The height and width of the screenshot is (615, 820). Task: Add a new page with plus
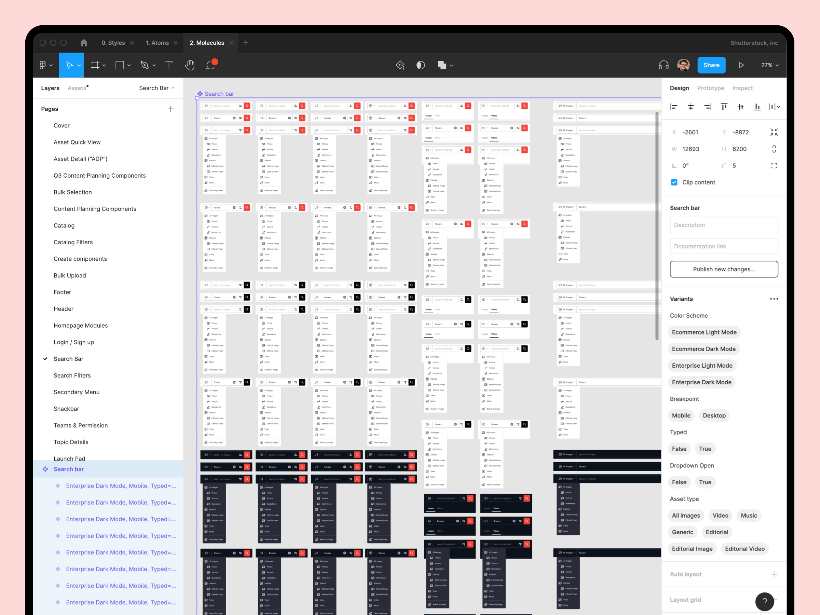[x=170, y=109]
